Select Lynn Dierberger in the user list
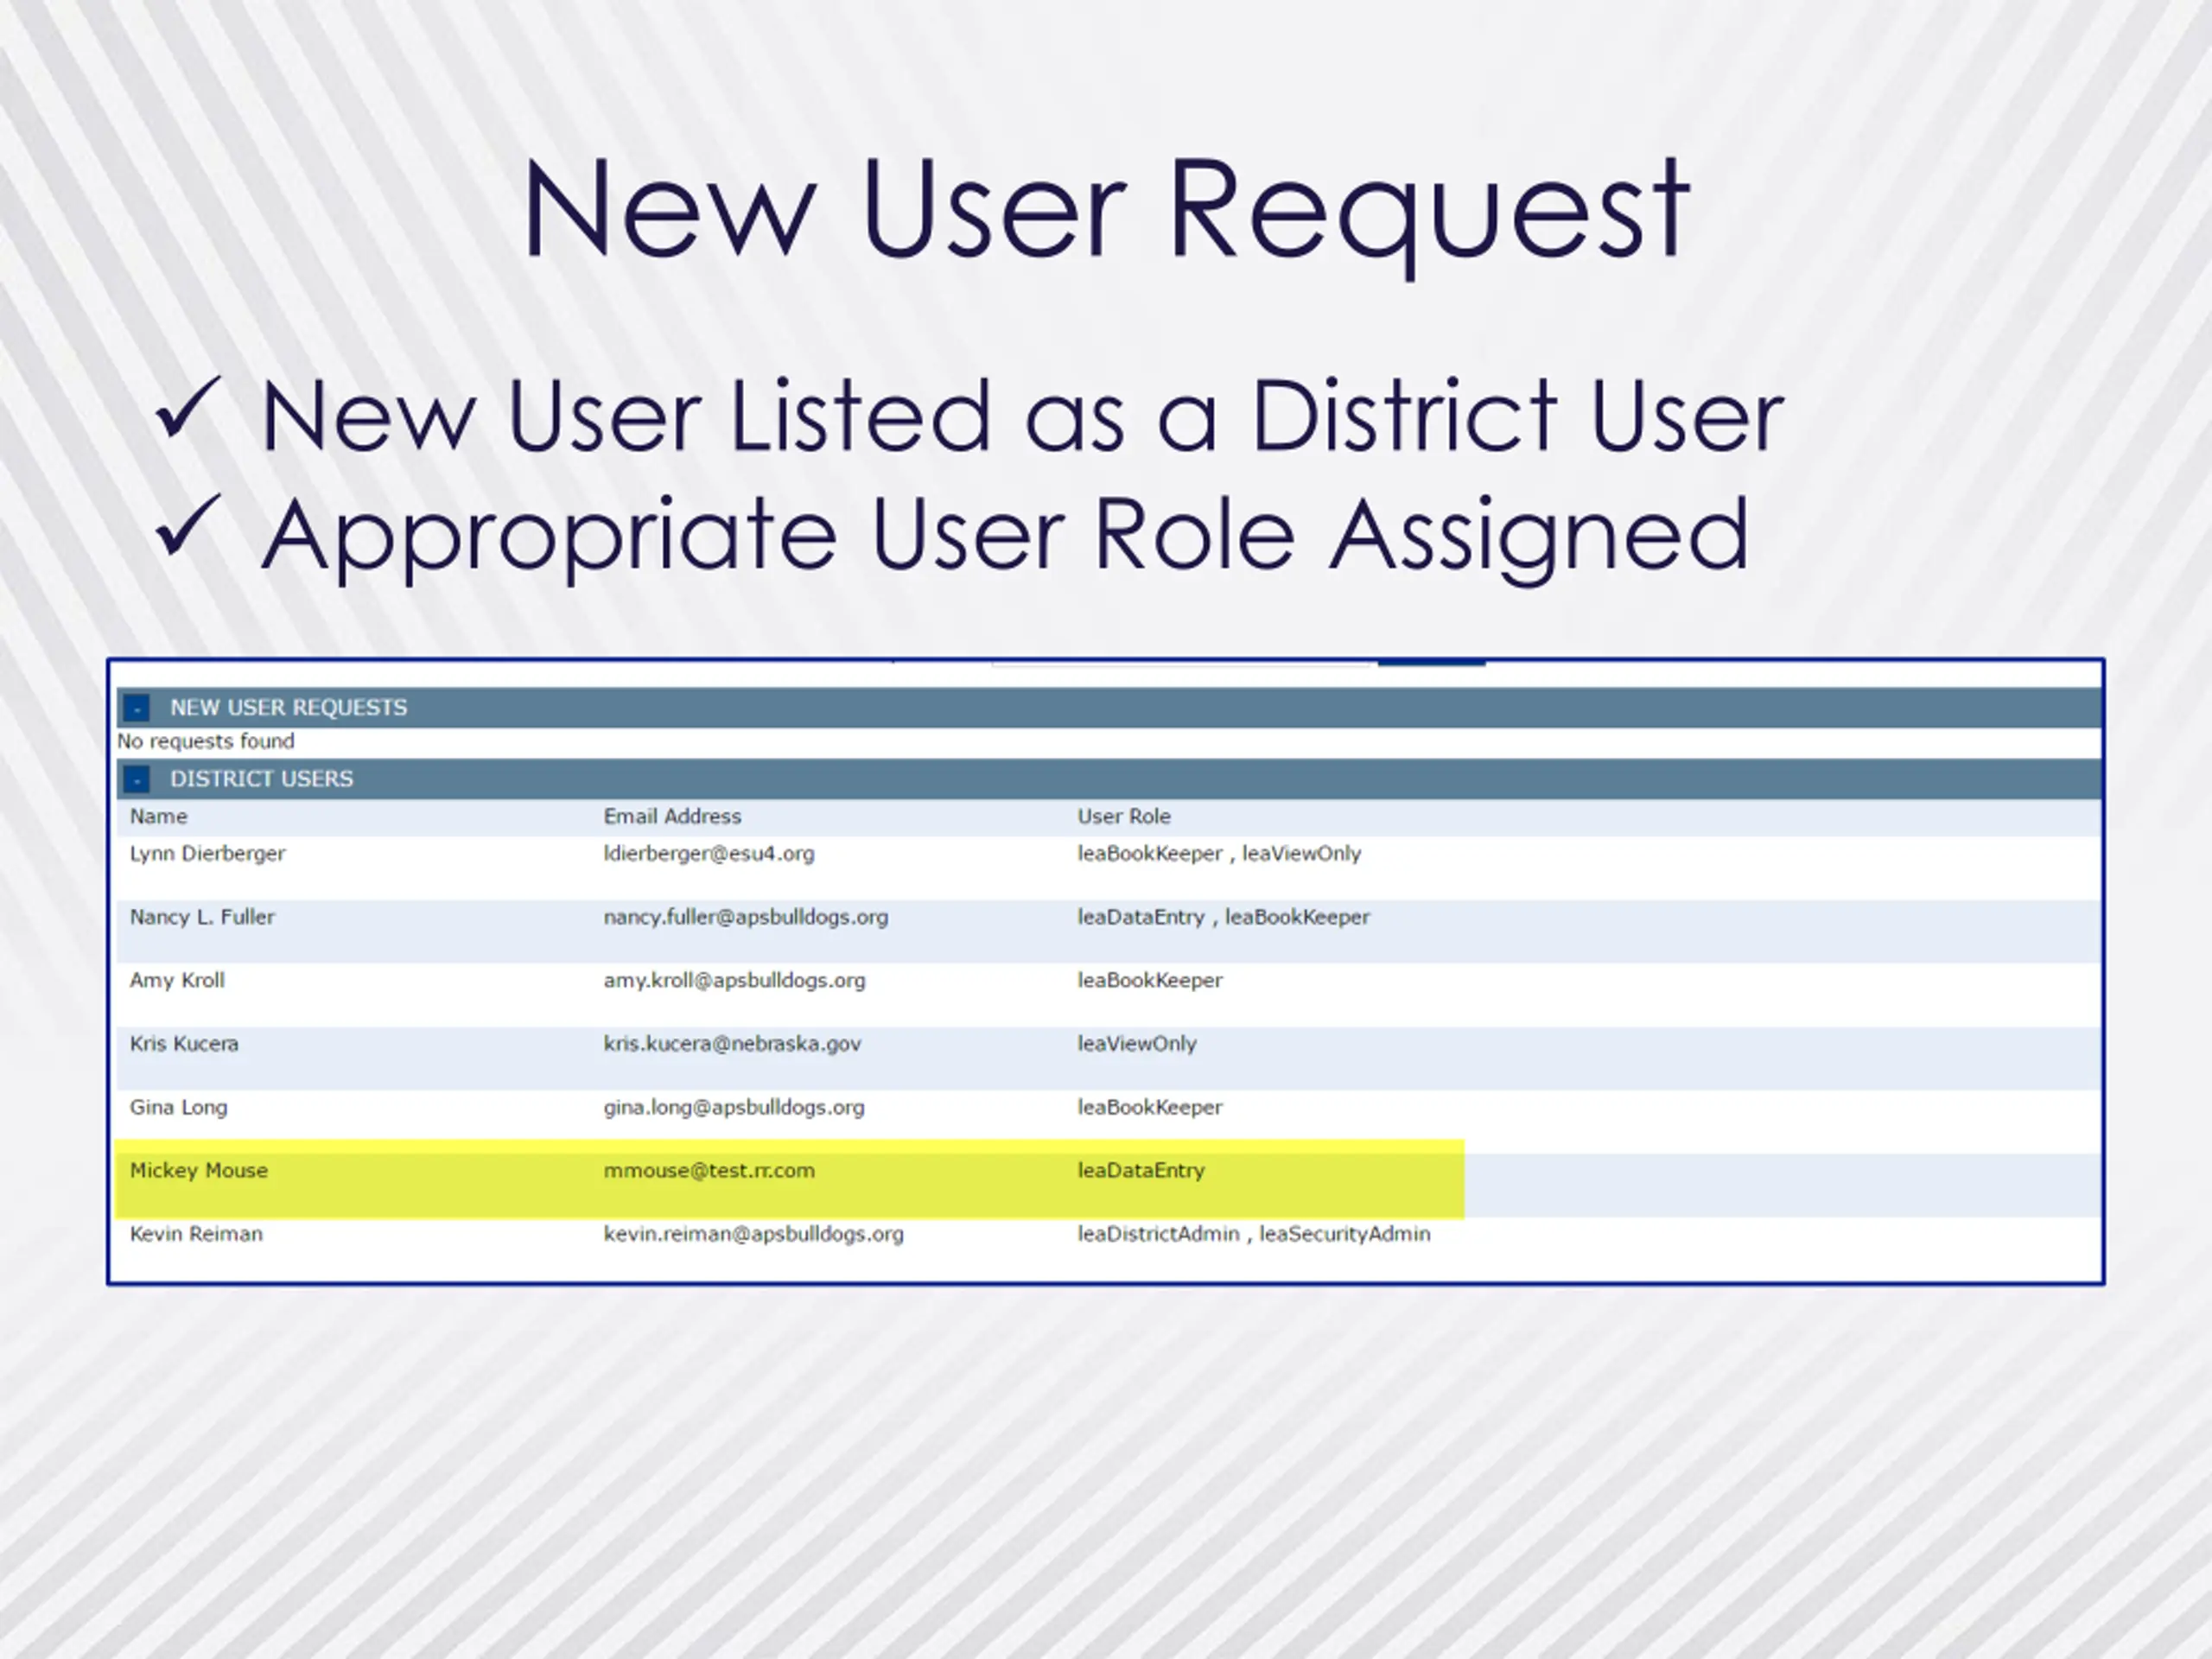The width and height of the screenshot is (2212, 1659). point(207,854)
